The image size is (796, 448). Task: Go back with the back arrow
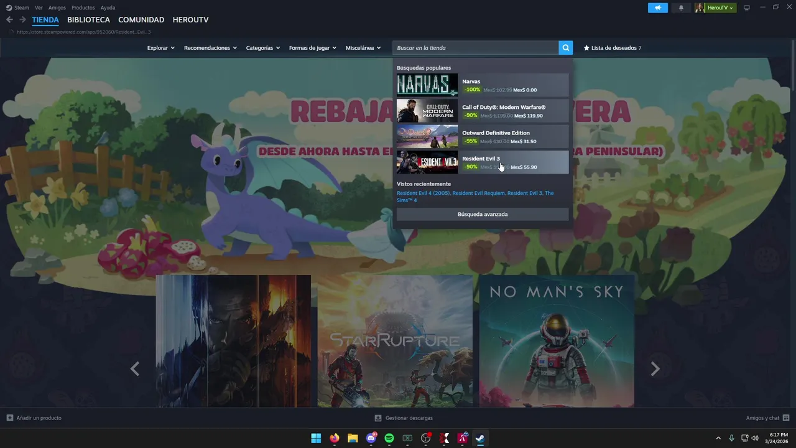[x=9, y=20]
